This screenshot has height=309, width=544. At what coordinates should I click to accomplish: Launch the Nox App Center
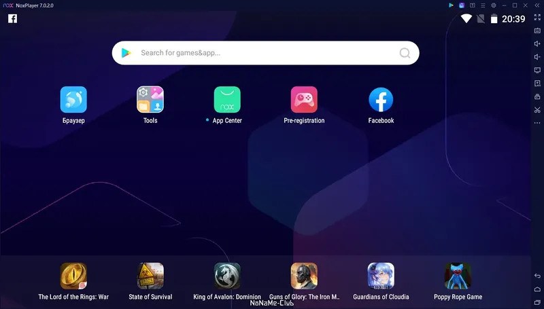pos(227,100)
